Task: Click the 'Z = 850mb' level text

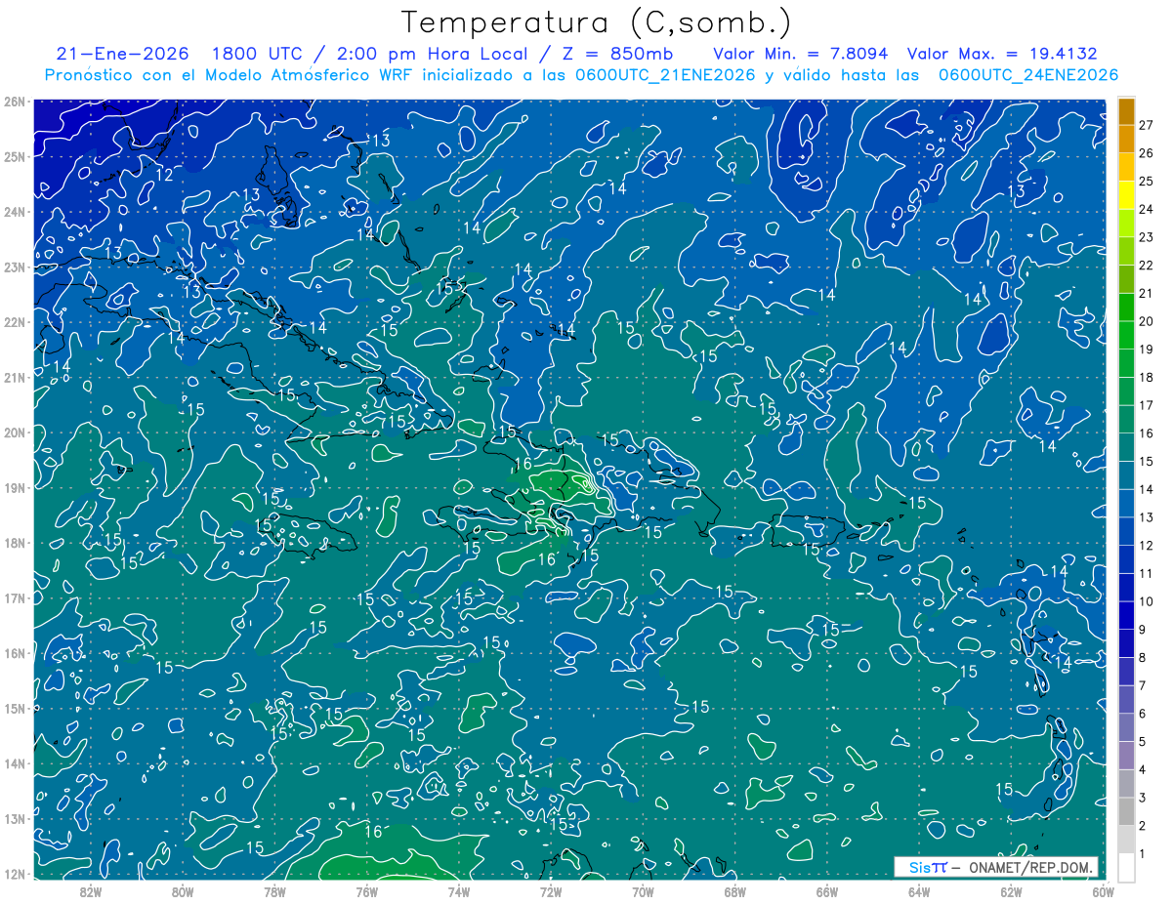Action: 616,54
